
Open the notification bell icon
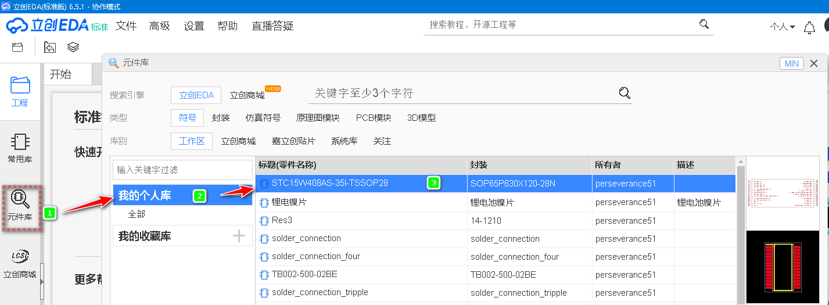pos(809,27)
